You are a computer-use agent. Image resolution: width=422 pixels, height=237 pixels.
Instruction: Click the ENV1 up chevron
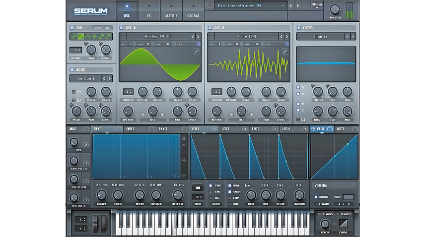point(184,145)
